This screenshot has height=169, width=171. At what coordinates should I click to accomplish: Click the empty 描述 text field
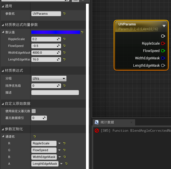point(55,92)
